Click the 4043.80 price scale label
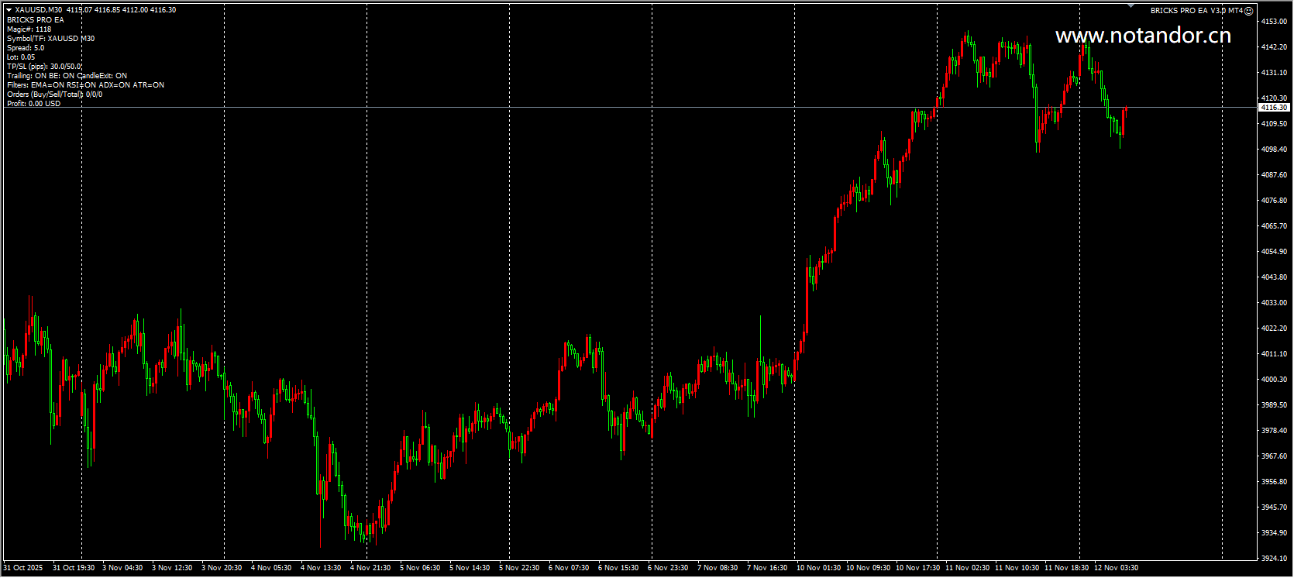Screen dimensions: 1294x578 point(1275,277)
